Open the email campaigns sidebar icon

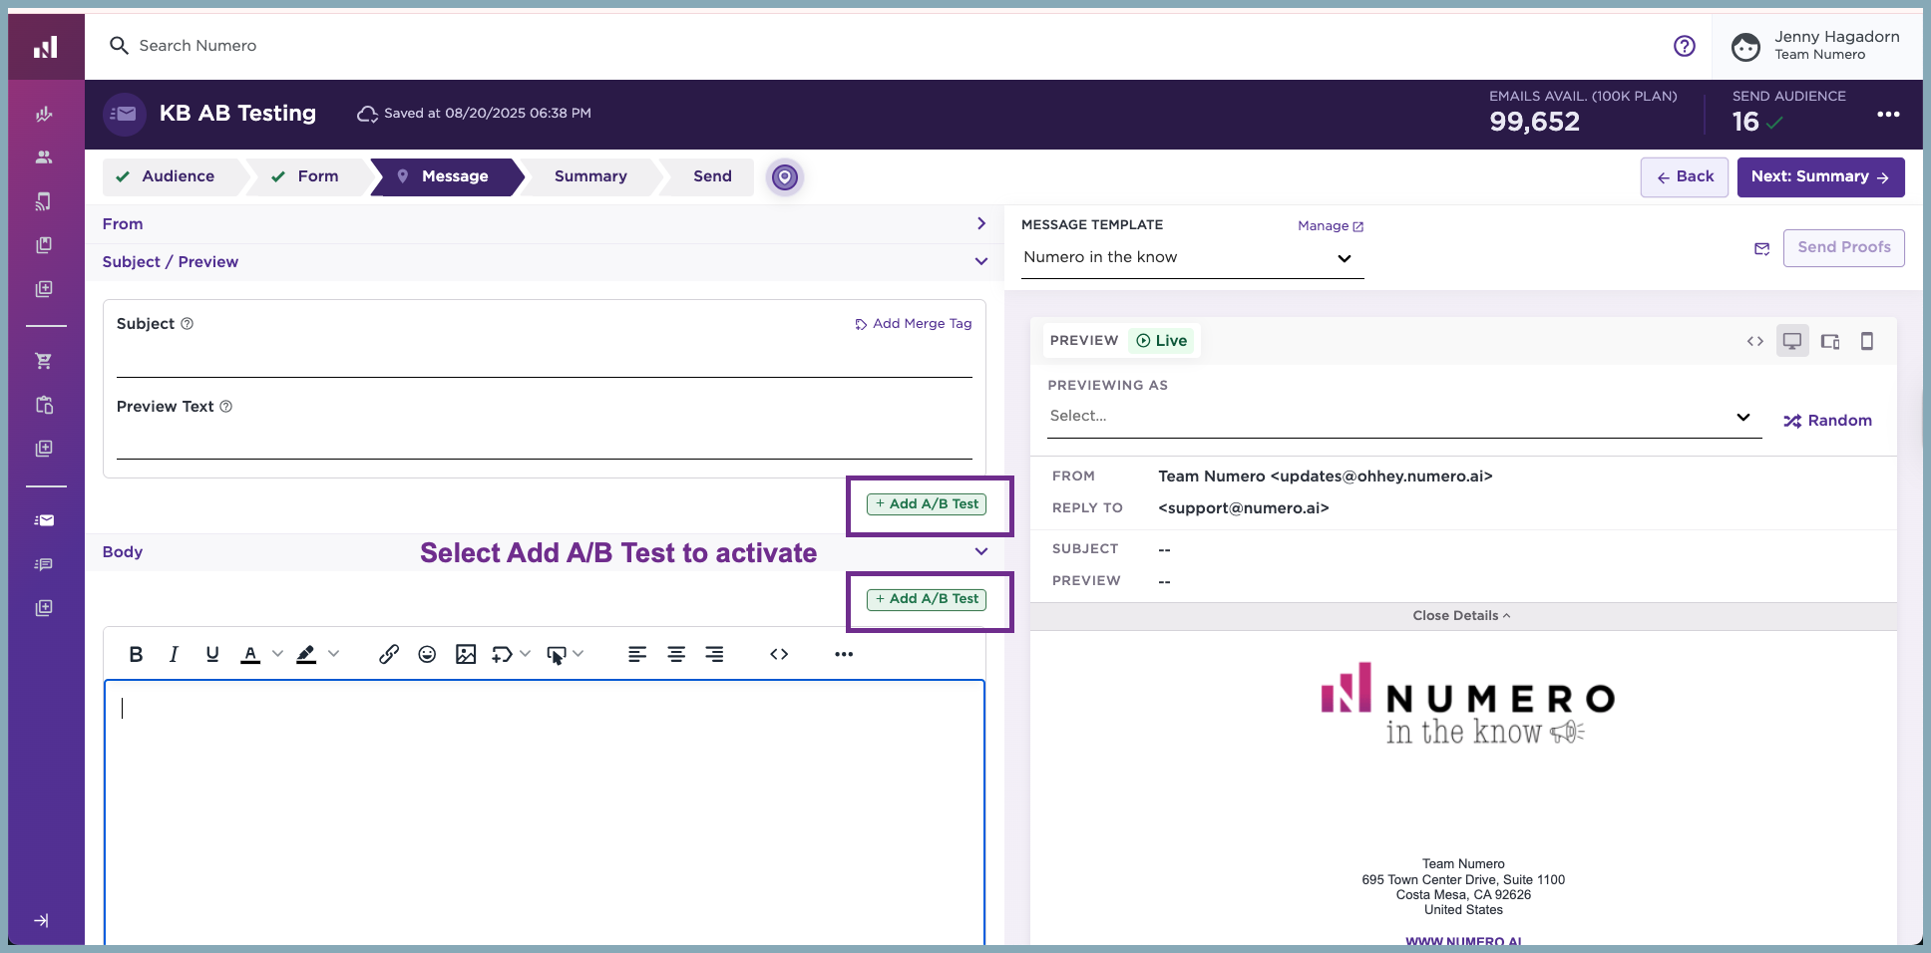coord(44,520)
